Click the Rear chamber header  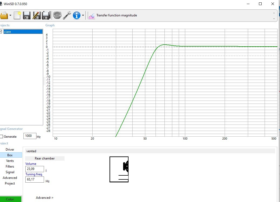(x=45, y=158)
